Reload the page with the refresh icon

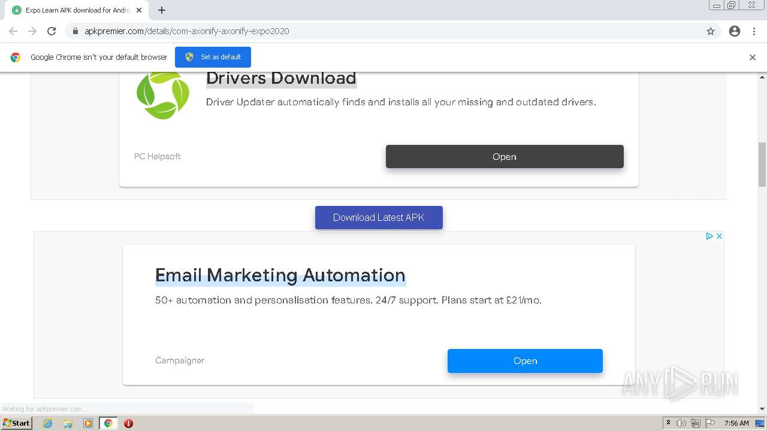tap(52, 31)
